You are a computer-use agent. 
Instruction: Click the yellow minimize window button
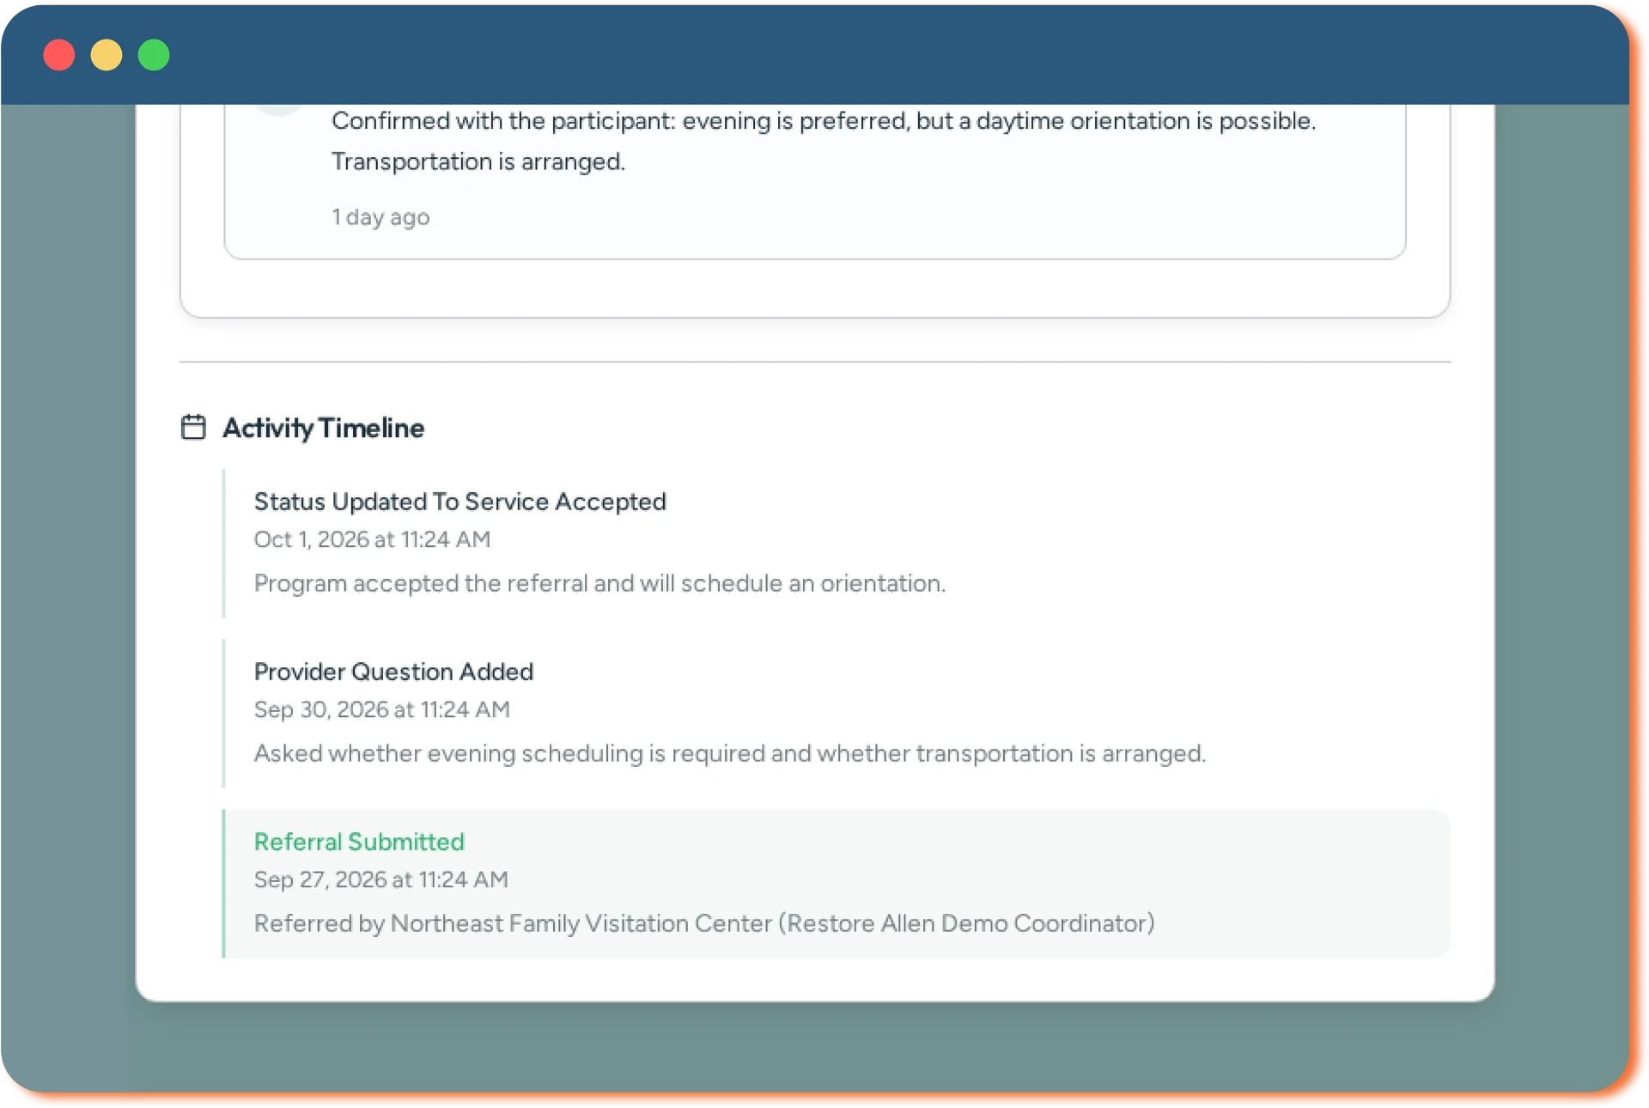[x=106, y=55]
